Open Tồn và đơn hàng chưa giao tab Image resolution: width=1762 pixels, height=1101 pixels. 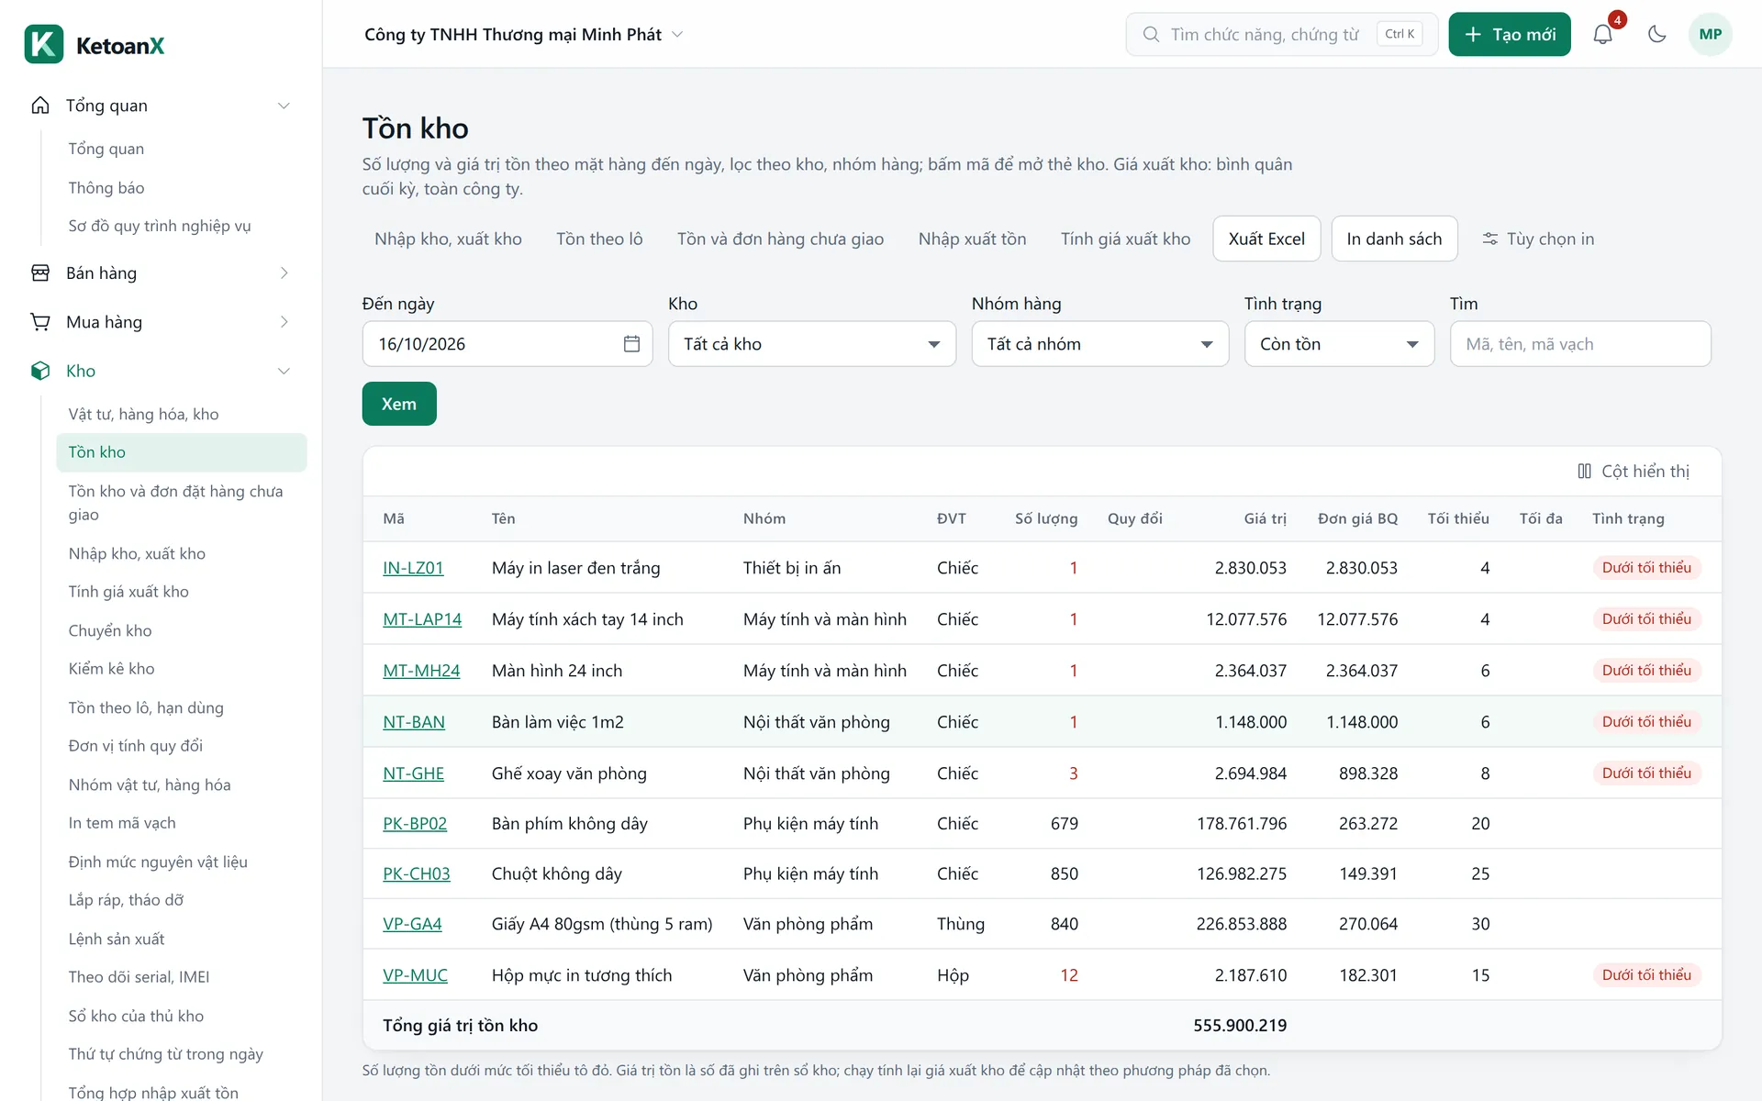coord(780,239)
